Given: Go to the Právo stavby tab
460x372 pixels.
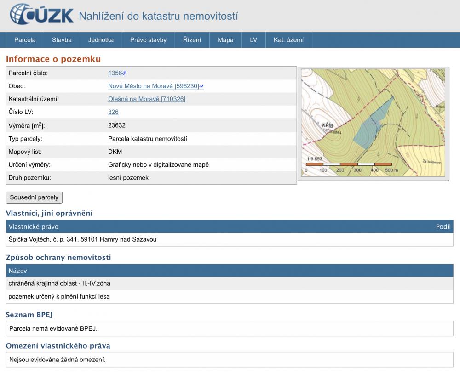Looking at the screenshot, I should [148, 40].
